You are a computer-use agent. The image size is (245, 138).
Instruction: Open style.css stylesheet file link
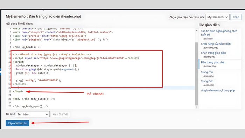click(219, 35)
